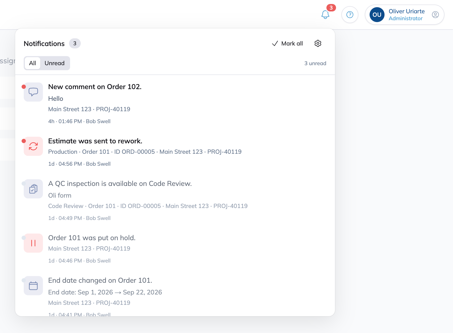Open the user profile icon beside Administrator
The image size is (453, 333).
tap(435, 15)
